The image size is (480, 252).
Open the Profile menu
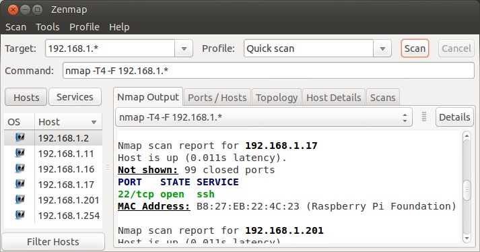84,27
